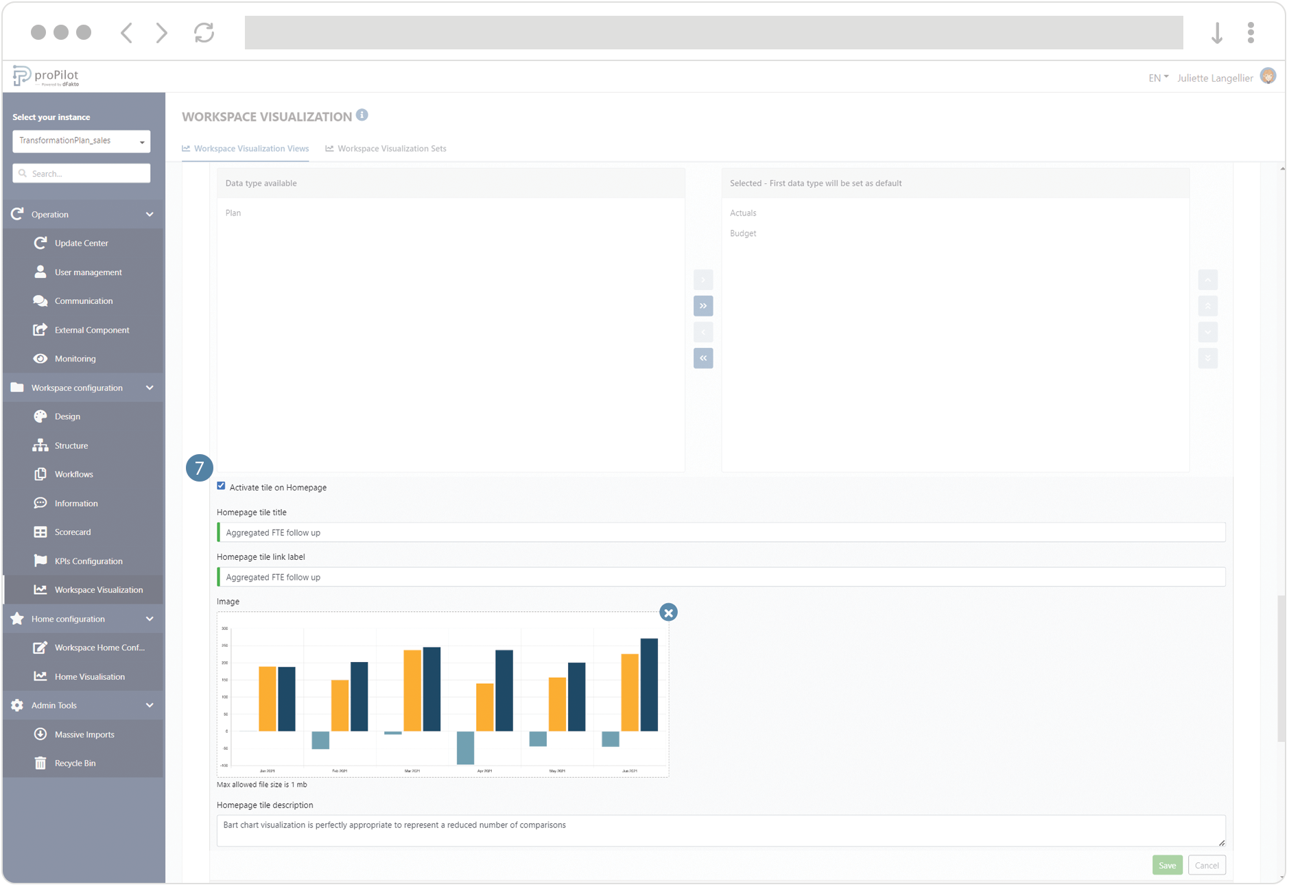The image size is (1289, 887).
Task: Uncheck Activate tile on Homepage
Action: pos(221,486)
